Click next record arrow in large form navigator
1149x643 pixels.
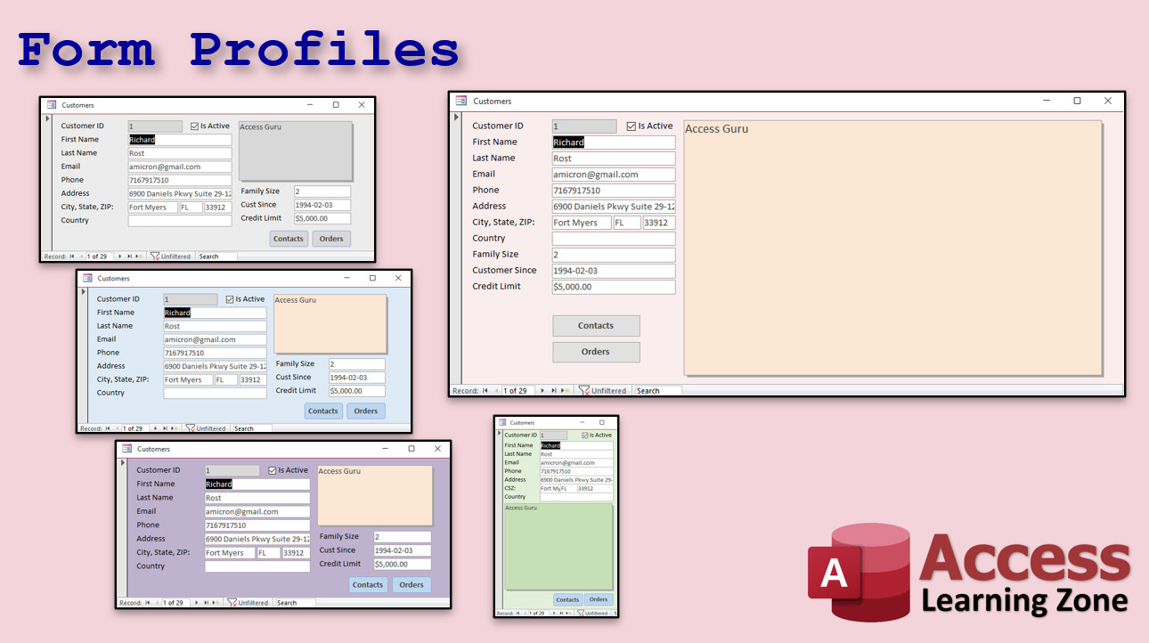542,390
